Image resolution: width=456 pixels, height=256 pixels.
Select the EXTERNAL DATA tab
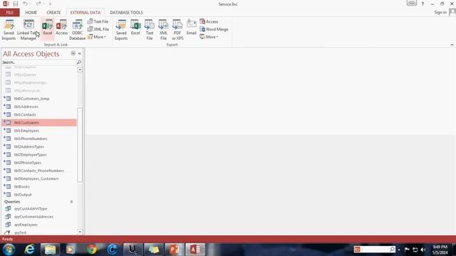click(85, 13)
